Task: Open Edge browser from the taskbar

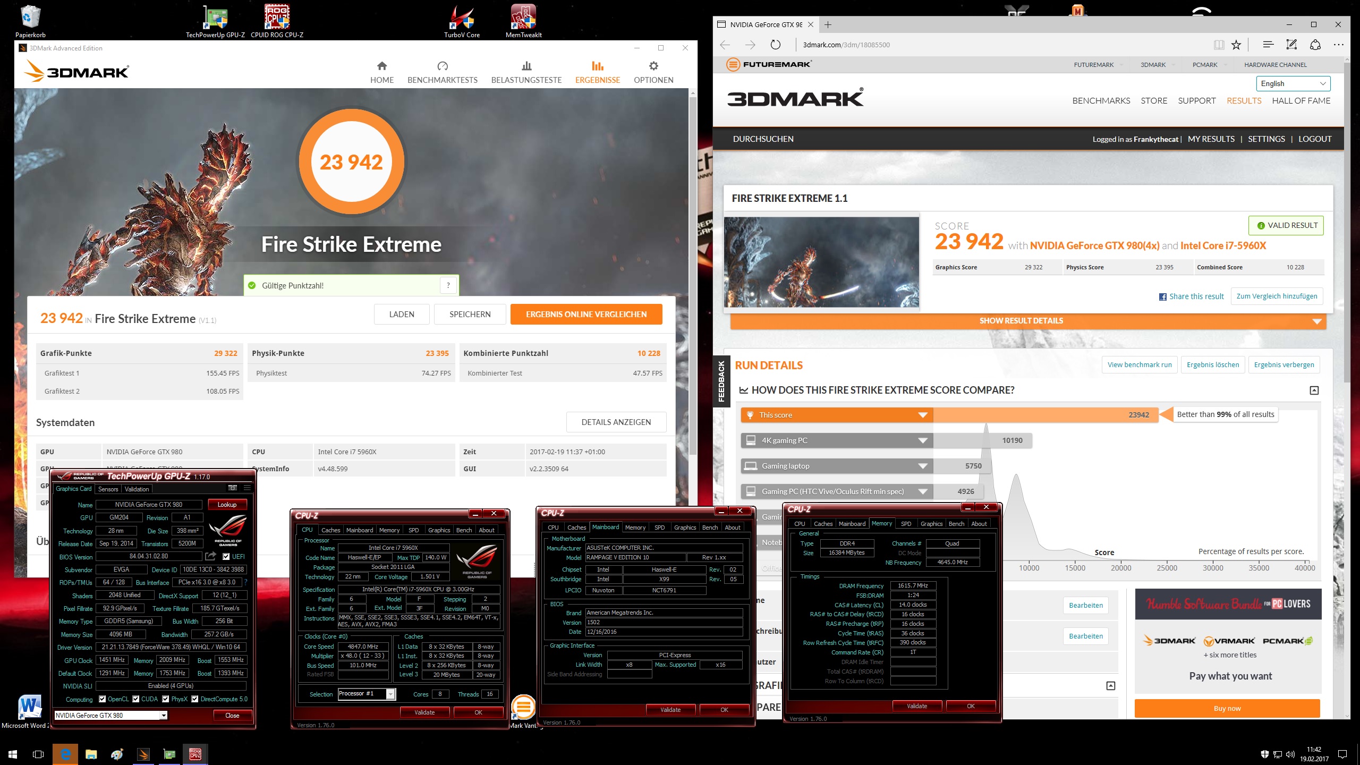Action: [65, 754]
